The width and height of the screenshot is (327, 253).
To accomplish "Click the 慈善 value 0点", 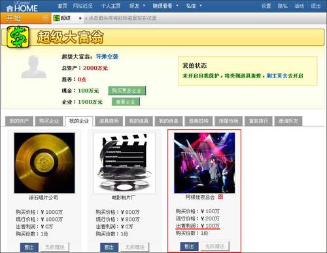I will (x=82, y=80).
